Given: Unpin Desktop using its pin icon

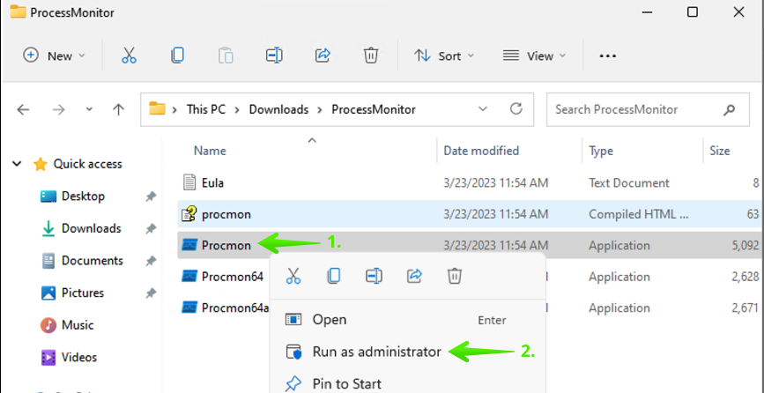Looking at the screenshot, I should tap(151, 196).
